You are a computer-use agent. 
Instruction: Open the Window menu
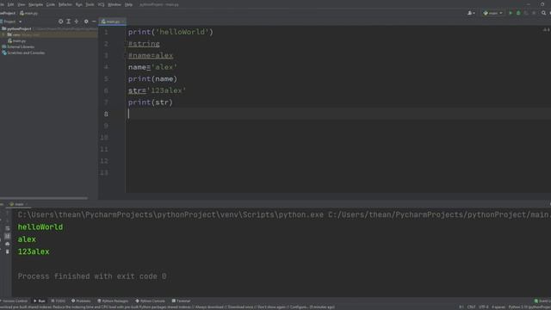click(115, 4)
